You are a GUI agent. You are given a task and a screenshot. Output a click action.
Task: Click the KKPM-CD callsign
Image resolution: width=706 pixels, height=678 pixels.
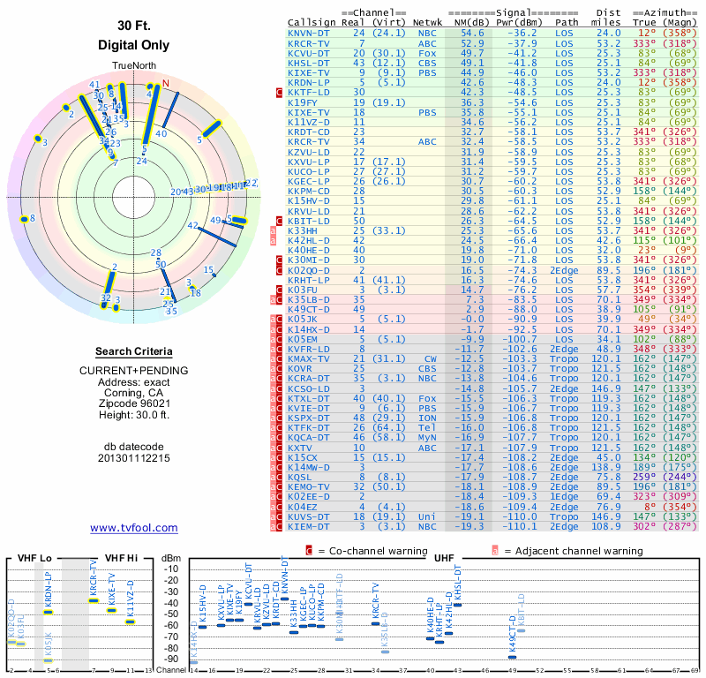[x=308, y=192]
